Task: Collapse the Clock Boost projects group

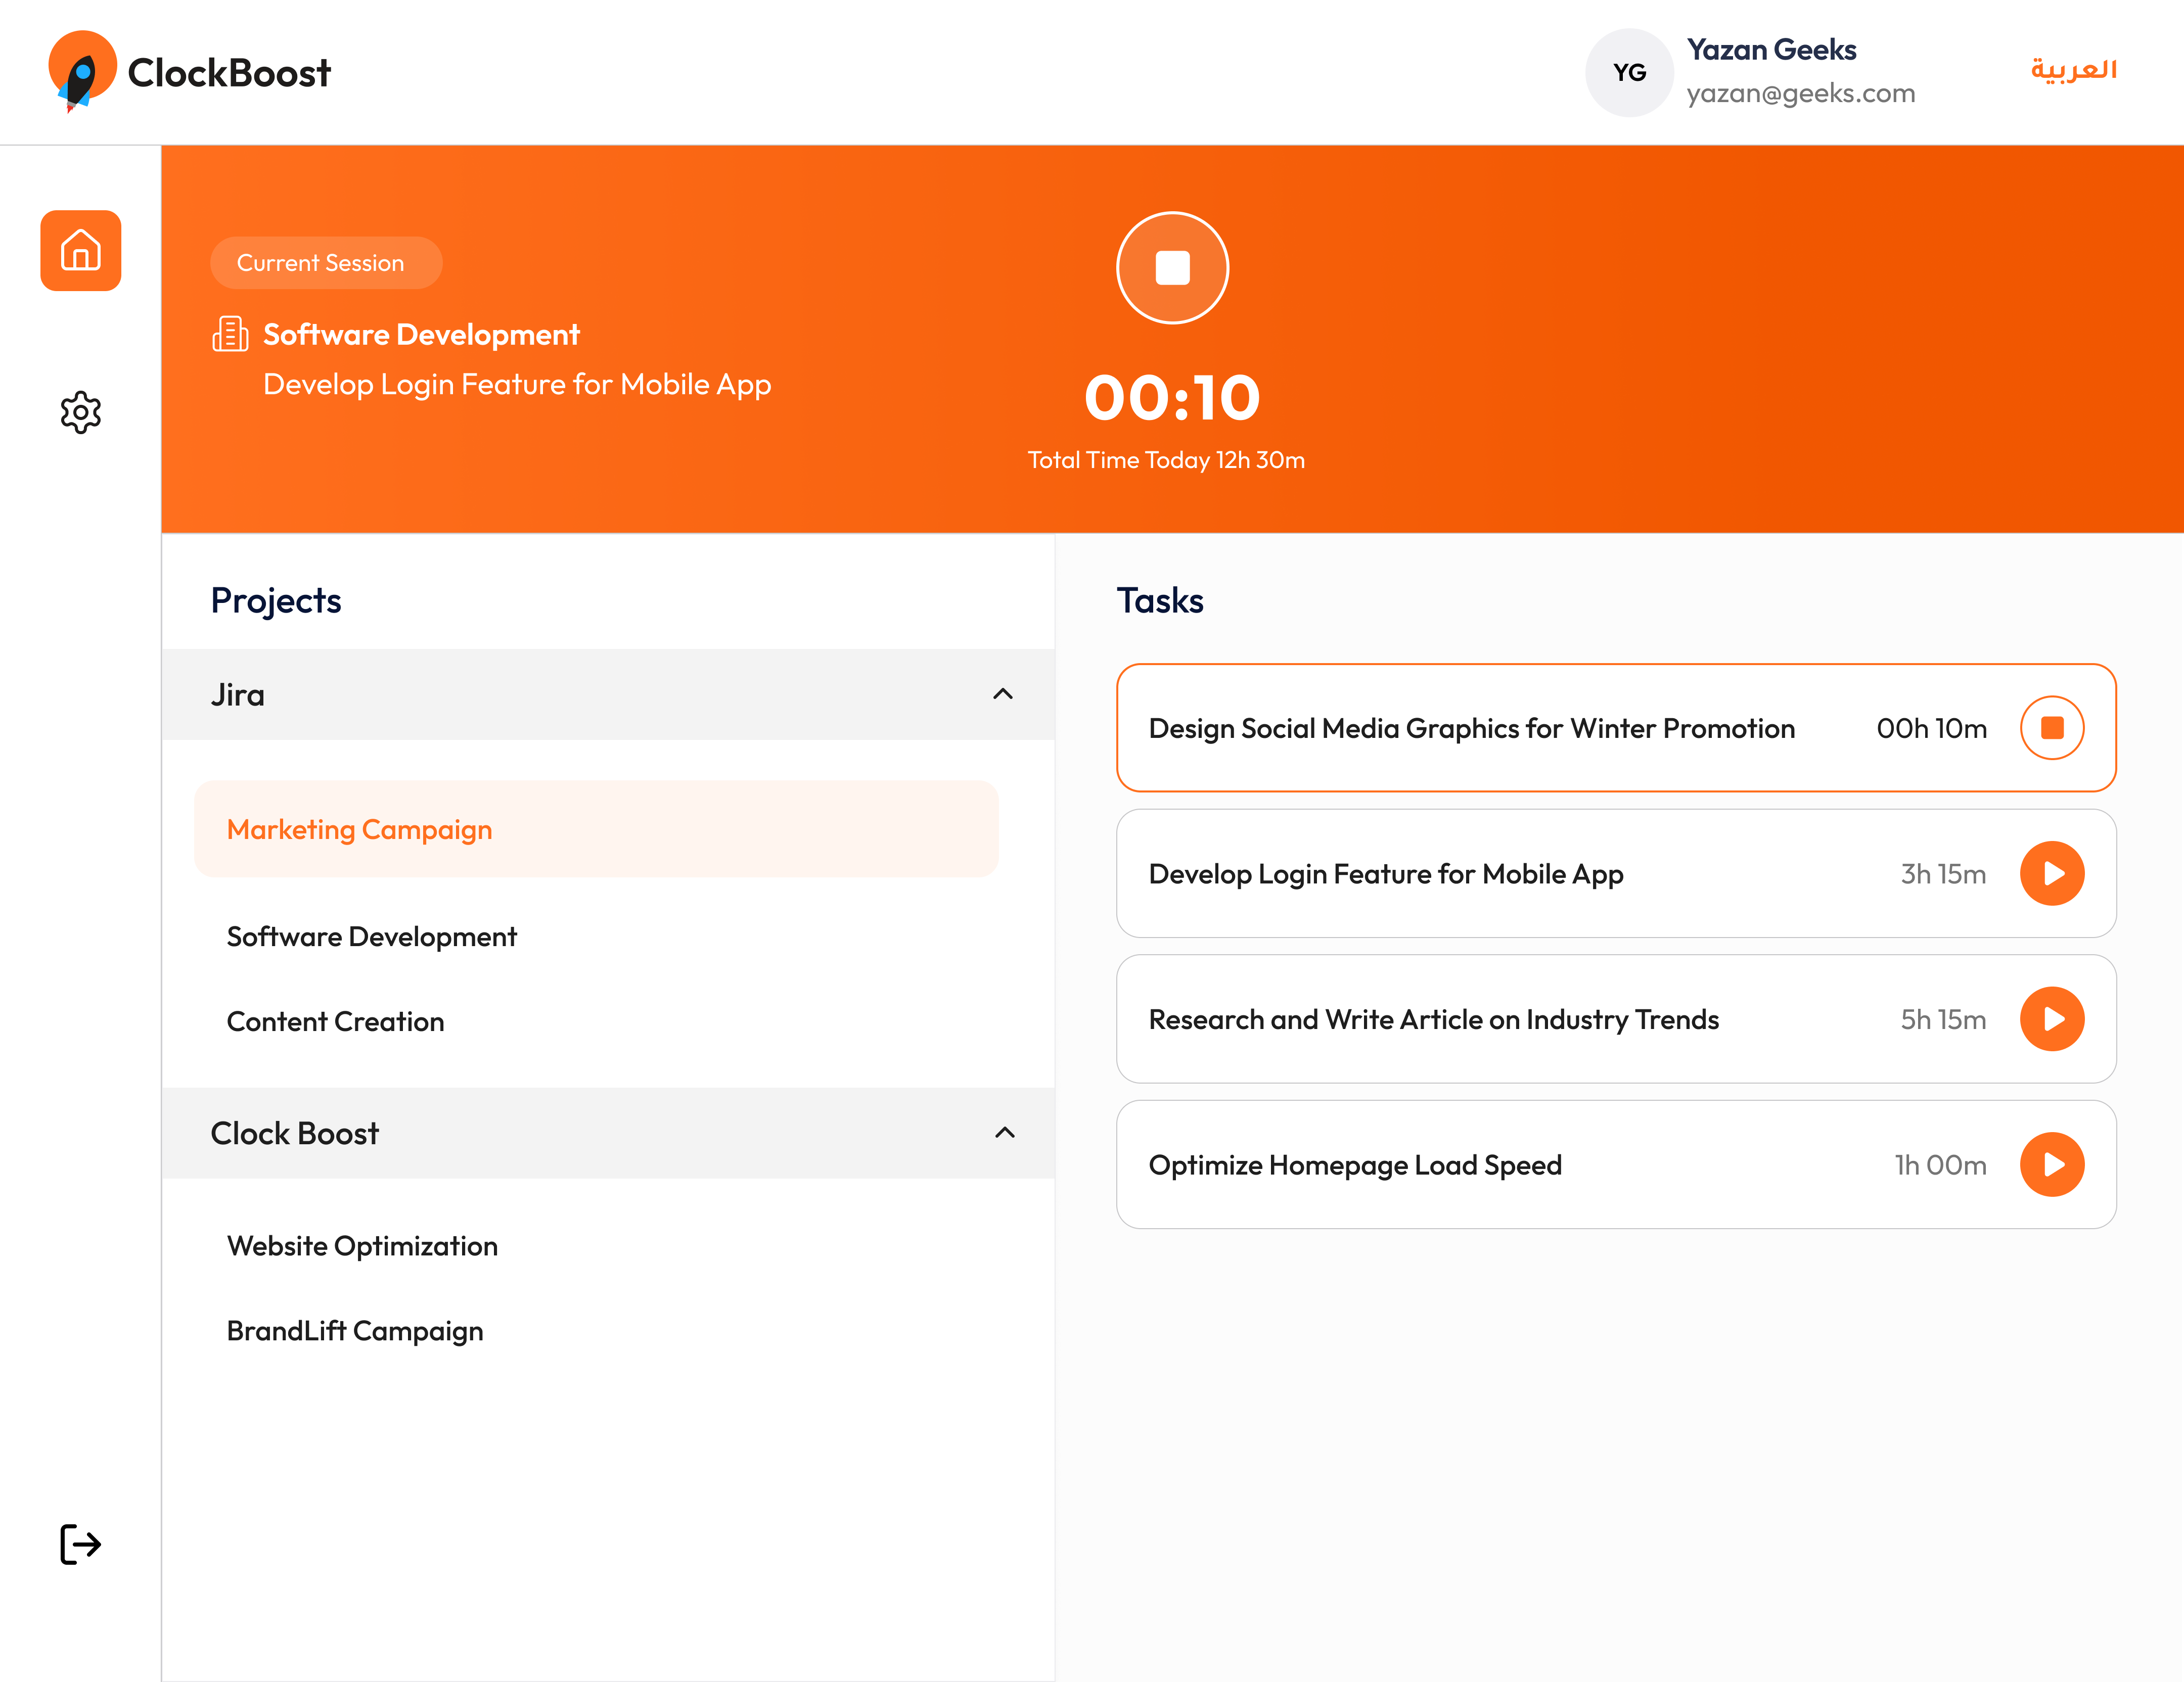Action: point(1004,1133)
